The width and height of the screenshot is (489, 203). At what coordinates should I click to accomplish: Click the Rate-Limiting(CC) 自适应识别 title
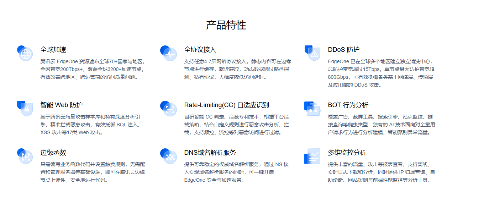tap(227, 105)
